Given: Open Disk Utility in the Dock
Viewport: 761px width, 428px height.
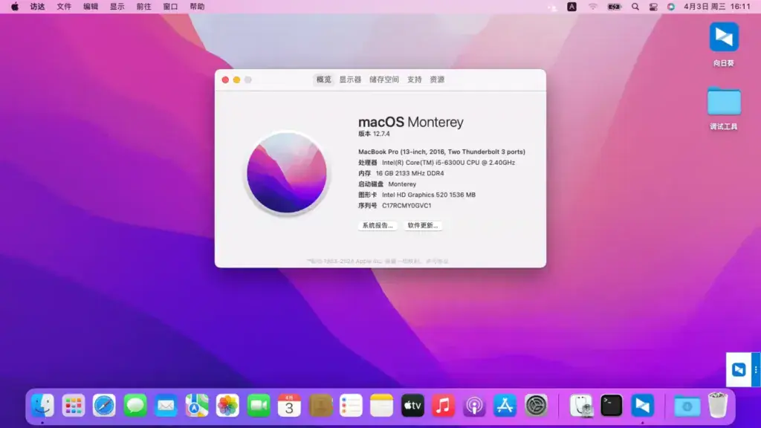Looking at the screenshot, I should coord(581,405).
